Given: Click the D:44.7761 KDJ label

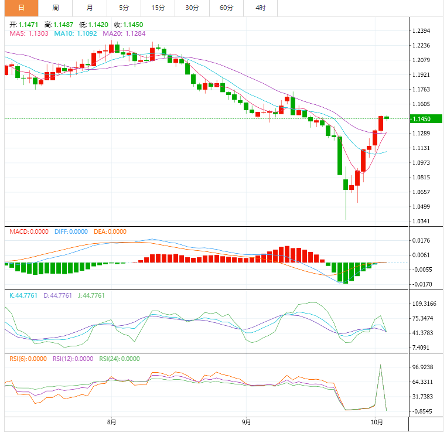Looking at the screenshot, I should coord(57,295).
